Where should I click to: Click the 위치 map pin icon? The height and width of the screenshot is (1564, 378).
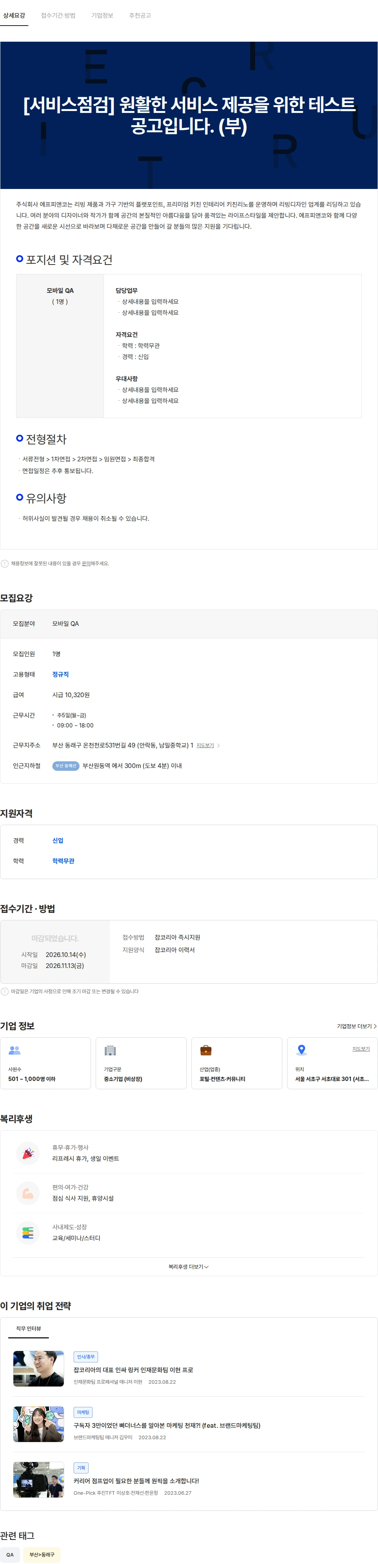(x=302, y=1050)
